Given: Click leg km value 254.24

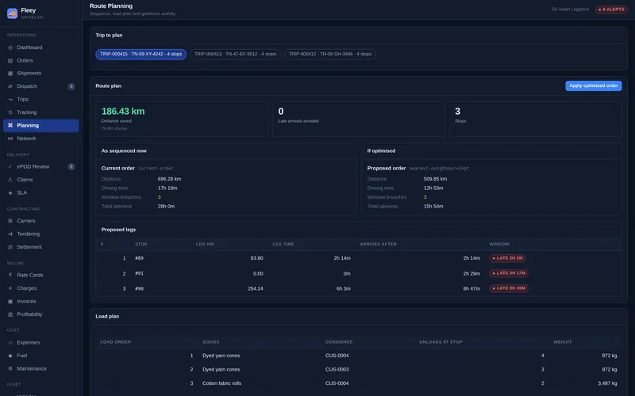Looking at the screenshot, I should pyautogui.click(x=255, y=289).
